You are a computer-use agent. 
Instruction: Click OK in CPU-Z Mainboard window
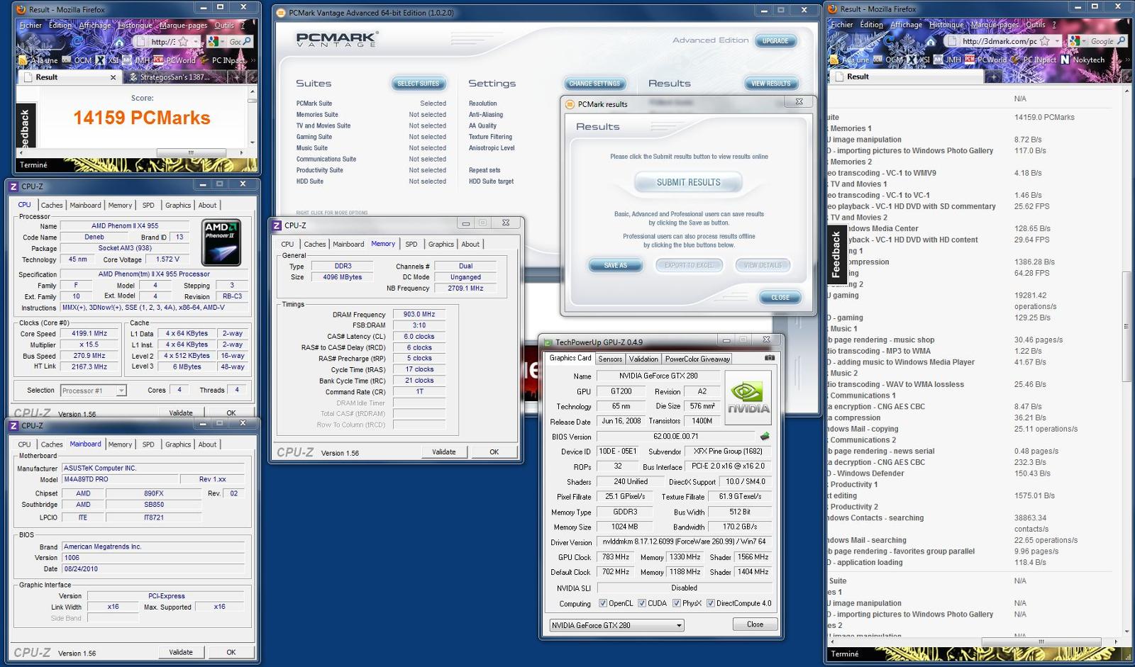click(x=231, y=652)
